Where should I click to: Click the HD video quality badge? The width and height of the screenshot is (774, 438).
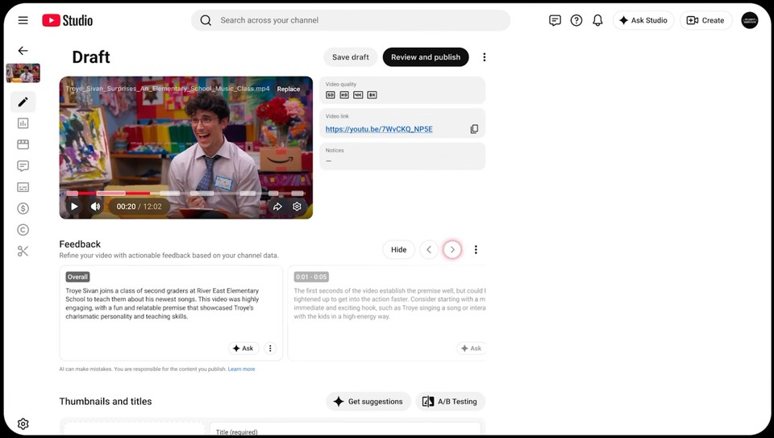pyautogui.click(x=344, y=95)
